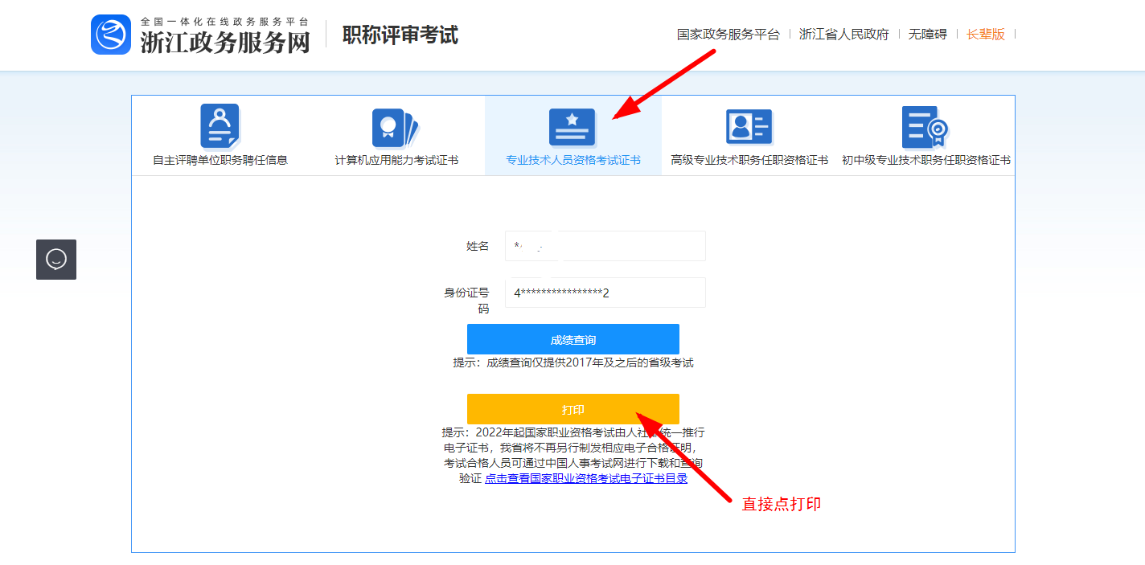1145x565 pixels.
Task: Open the 点击查看国家职业资格考试电子证书目录 link
Action: pos(586,478)
